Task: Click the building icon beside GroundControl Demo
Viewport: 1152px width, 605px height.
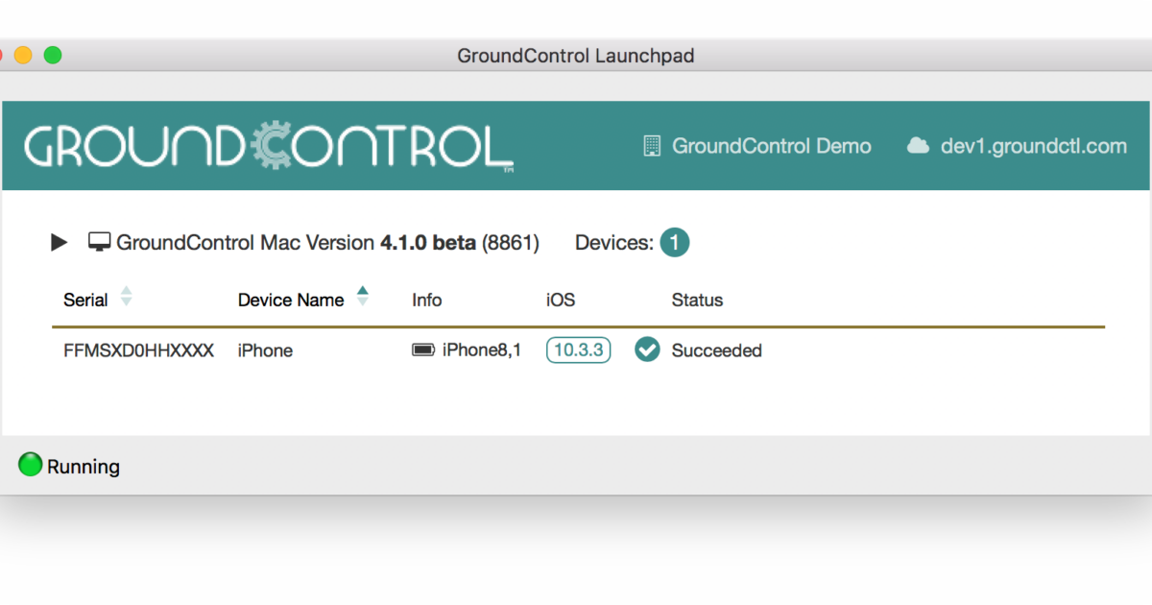Action: click(x=653, y=145)
